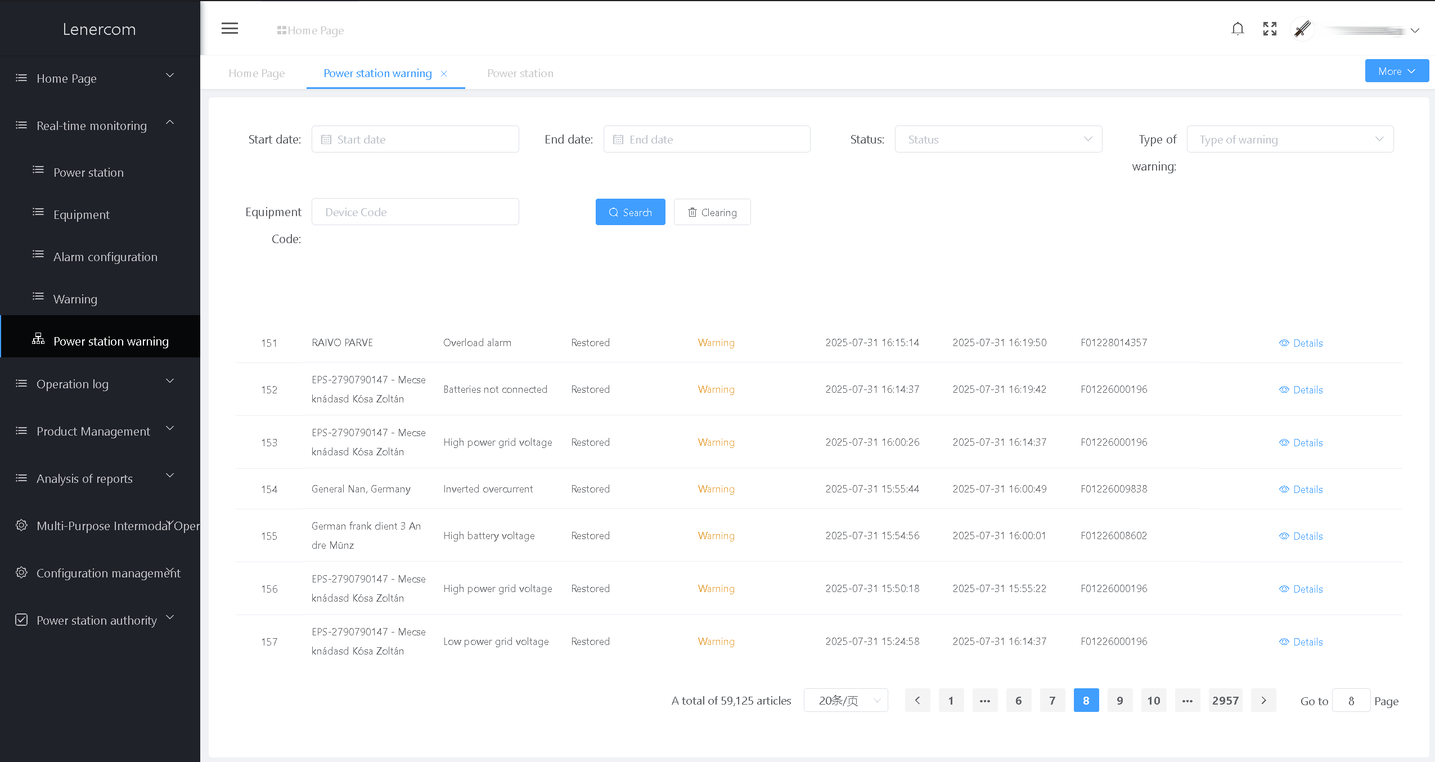Switch to the Power station tab
This screenshot has height=762, width=1435.
click(520, 74)
